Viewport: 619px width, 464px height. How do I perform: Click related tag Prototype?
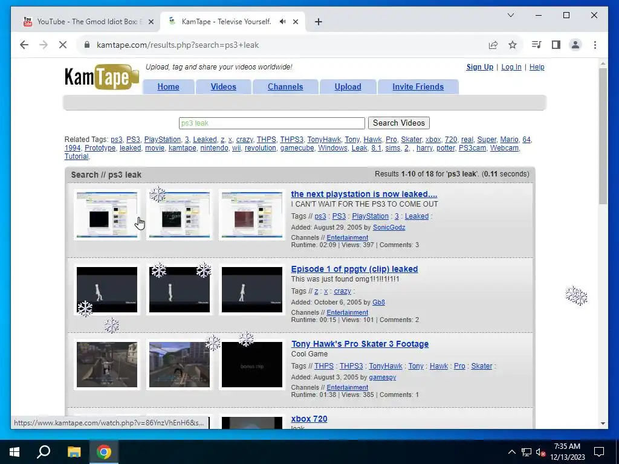click(100, 148)
